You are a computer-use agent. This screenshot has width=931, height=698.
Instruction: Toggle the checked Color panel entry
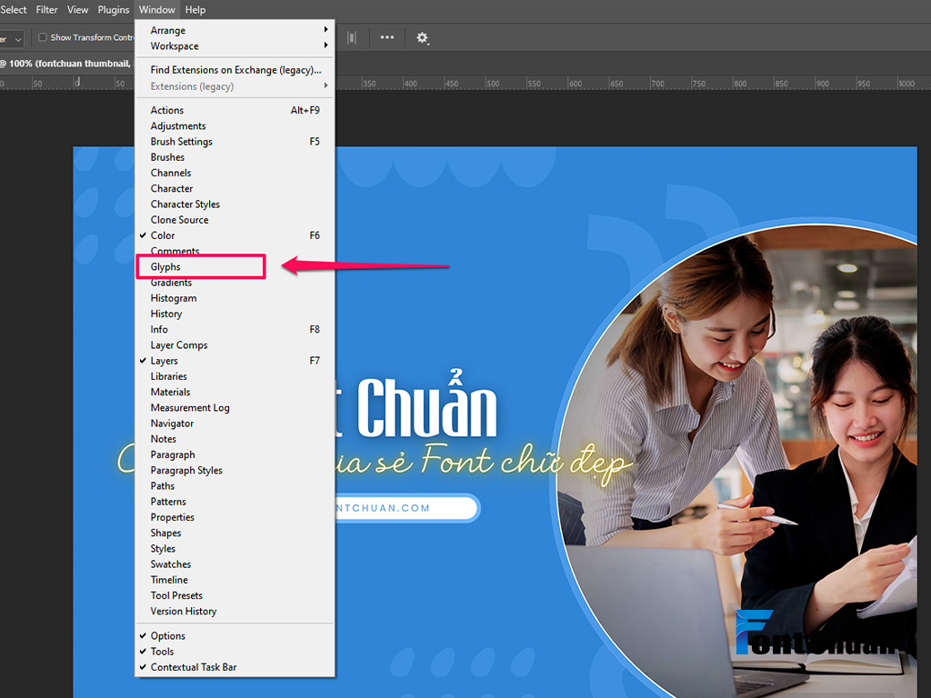[x=235, y=235]
